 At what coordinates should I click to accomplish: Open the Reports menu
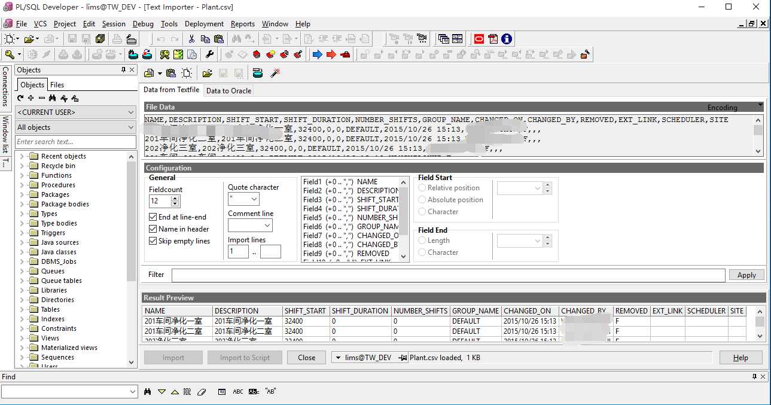[243, 24]
